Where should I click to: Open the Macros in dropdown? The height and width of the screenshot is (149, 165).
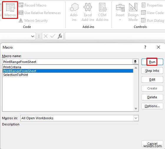pyautogui.click(x=136, y=118)
